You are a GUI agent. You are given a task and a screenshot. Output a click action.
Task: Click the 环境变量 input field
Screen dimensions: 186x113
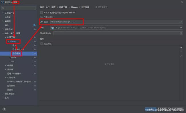118,33
